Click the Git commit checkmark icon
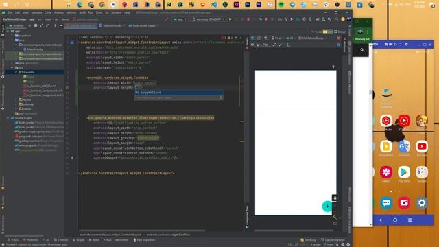 pyautogui.click(x=292, y=19)
